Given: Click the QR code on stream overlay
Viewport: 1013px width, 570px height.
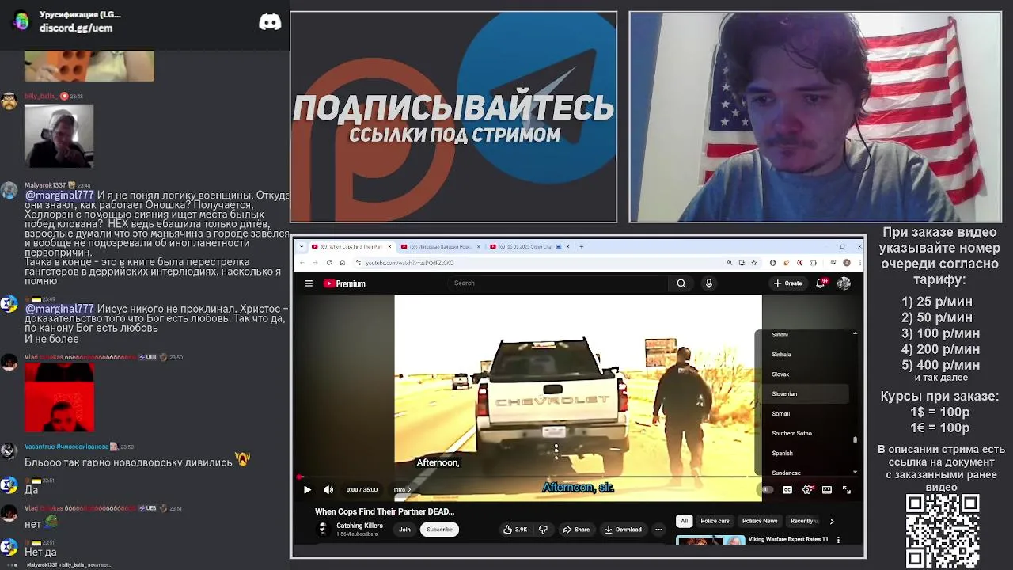Looking at the screenshot, I should click(x=943, y=530).
